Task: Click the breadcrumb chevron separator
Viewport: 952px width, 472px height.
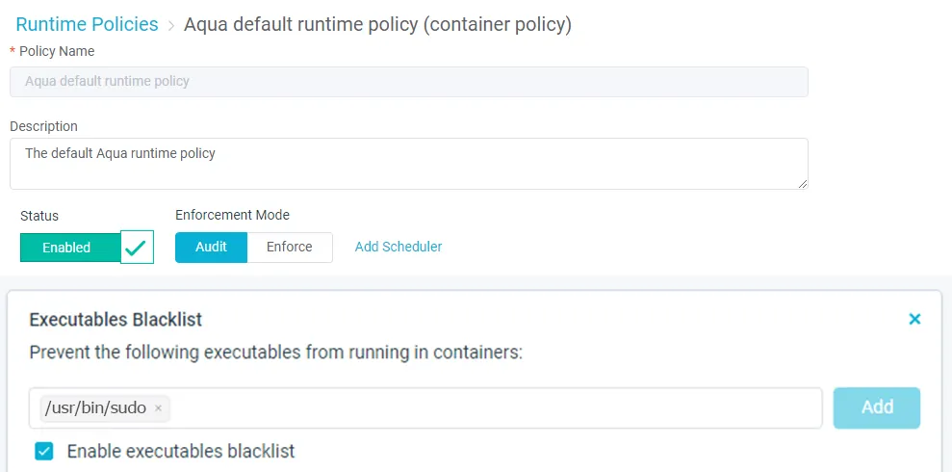Action: coord(171,25)
